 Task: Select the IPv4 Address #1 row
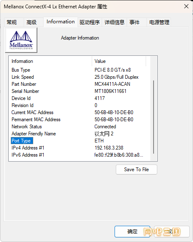tap(79, 148)
